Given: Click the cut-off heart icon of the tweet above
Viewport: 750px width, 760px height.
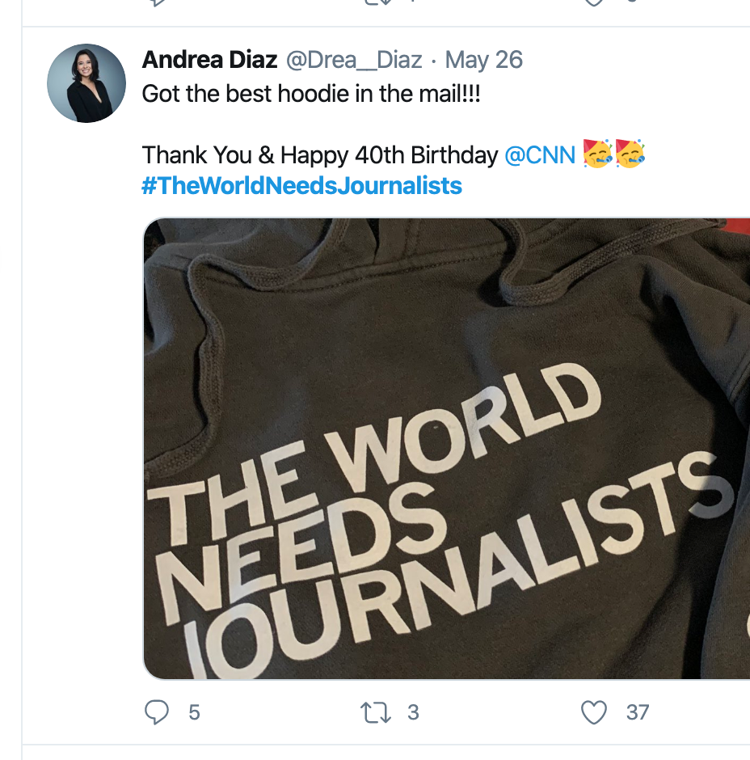Looking at the screenshot, I should coord(594,2).
